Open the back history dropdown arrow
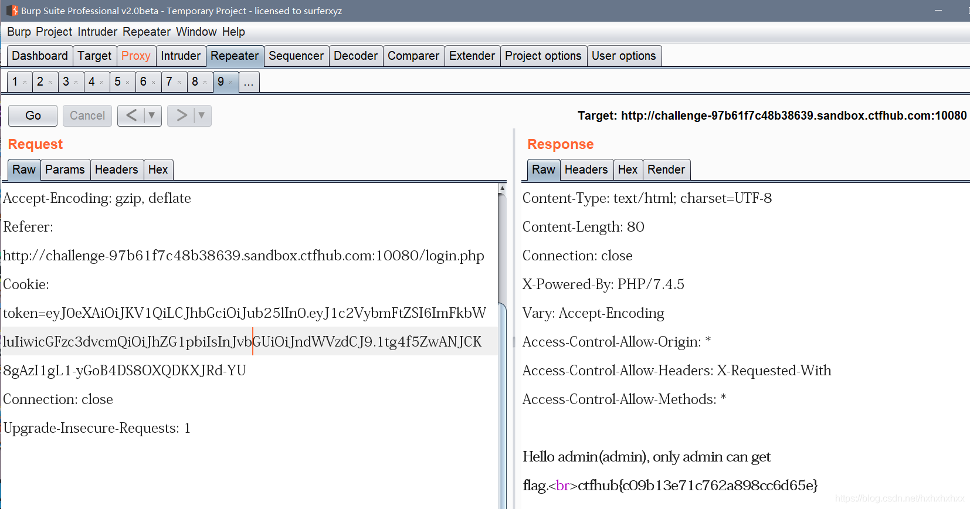Viewport: 970px width, 509px height. (x=152, y=116)
